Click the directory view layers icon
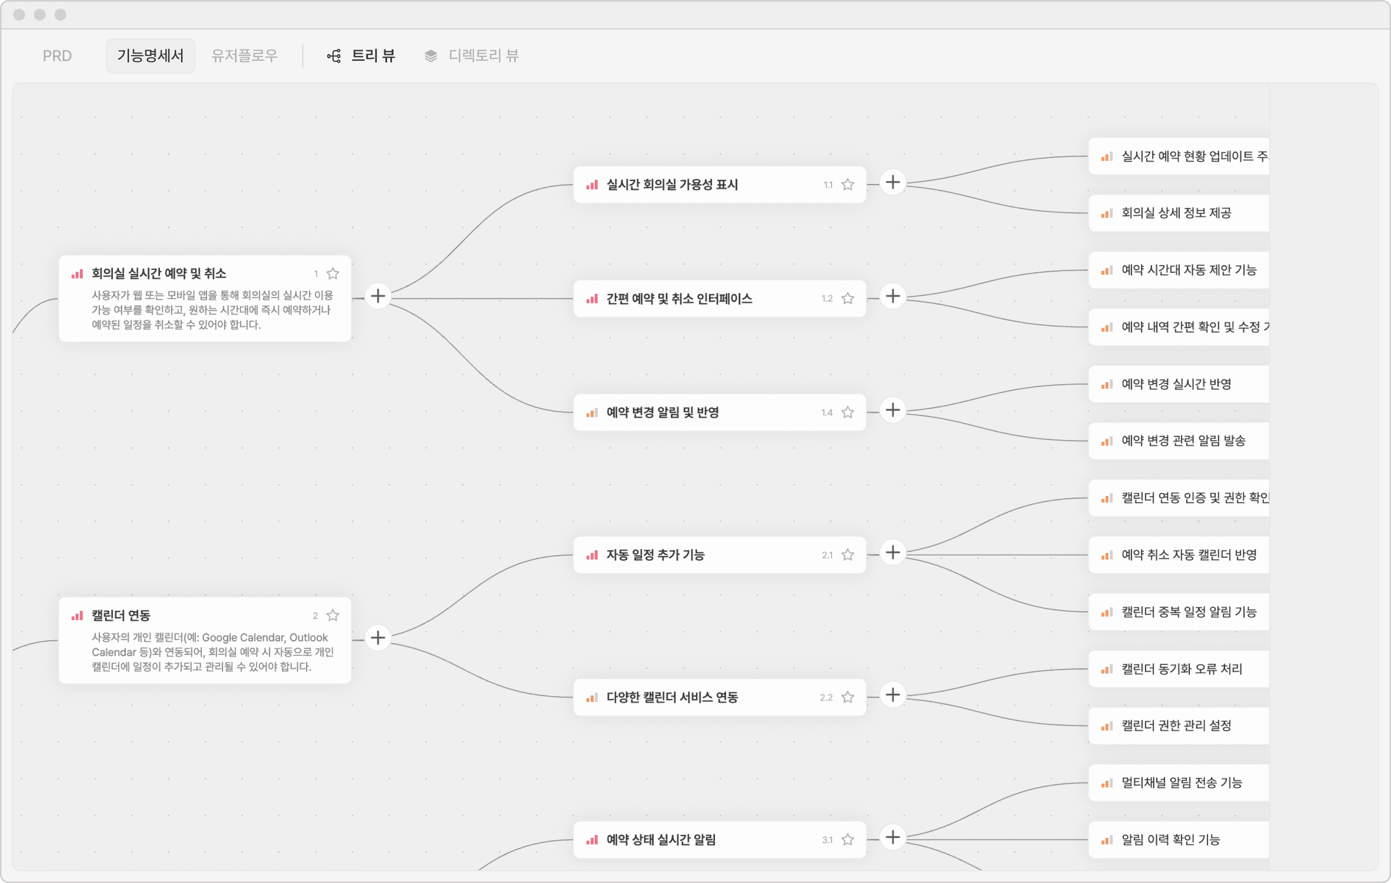Screen dimensions: 1391x883 click(430, 56)
